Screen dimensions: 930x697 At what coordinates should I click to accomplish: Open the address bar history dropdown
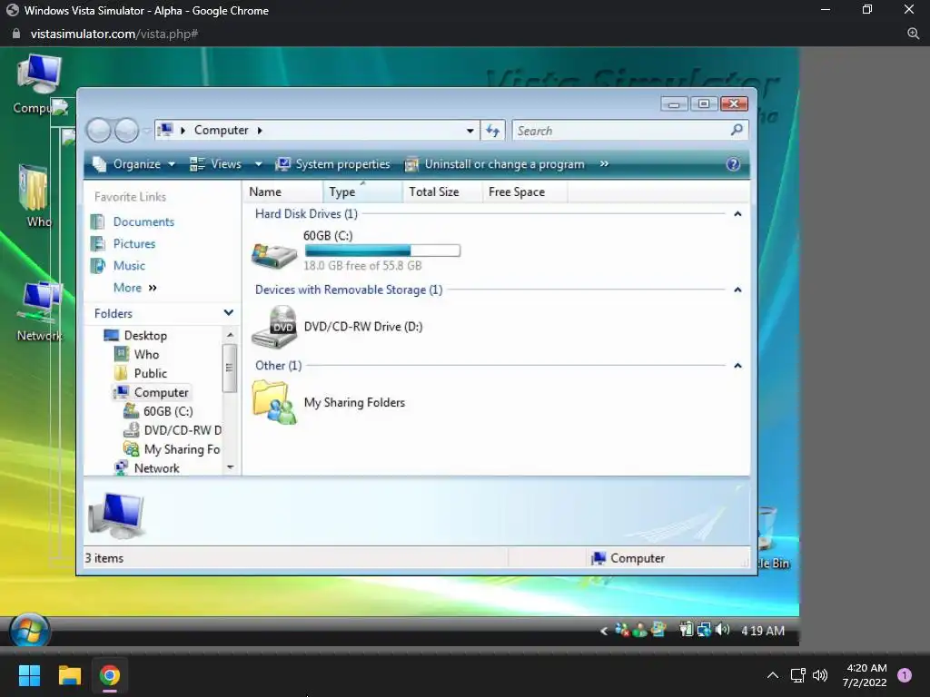pyautogui.click(x=470, y=131)
